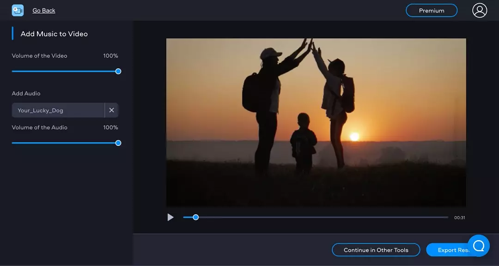Screen dimensions: 499x266
Task: Click the Go Back link
Action: coord(44,10)
